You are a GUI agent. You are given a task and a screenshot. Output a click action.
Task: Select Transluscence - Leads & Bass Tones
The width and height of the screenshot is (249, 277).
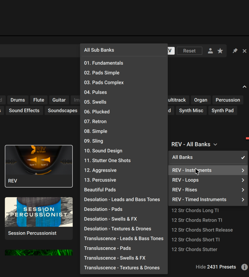(124, 238)
